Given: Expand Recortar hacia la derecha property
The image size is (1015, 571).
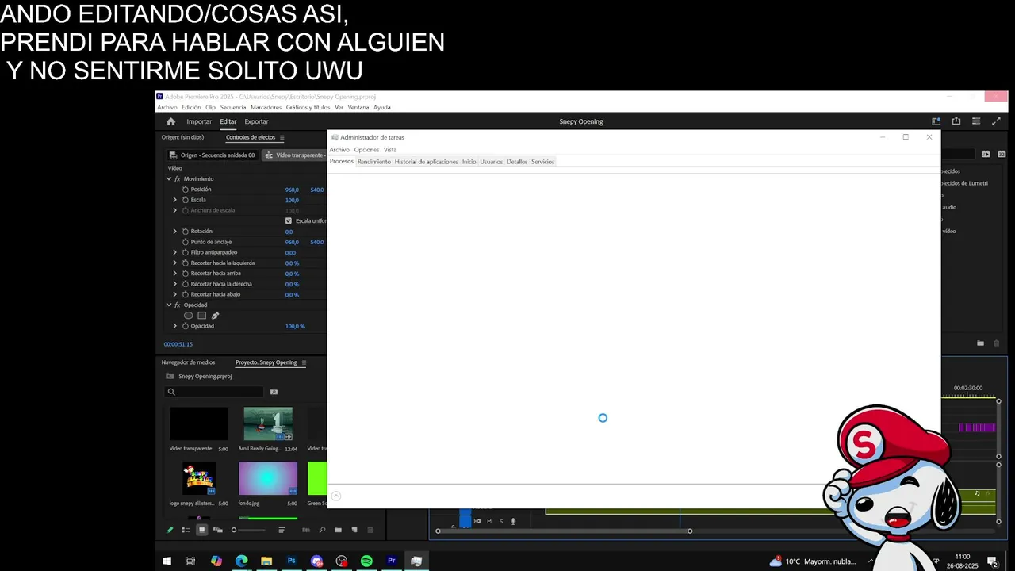Looking at the screenshot, I should click(x=175, y=284).
